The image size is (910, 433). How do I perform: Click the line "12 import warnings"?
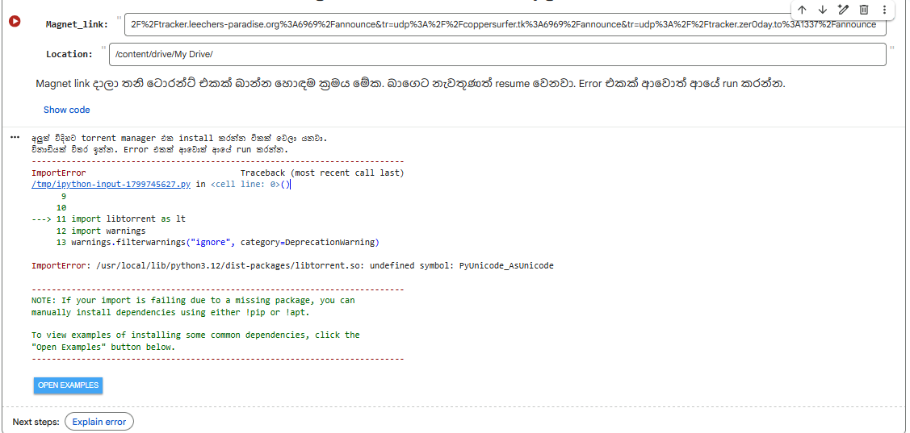pyautogui.click(x=101, y=231)
